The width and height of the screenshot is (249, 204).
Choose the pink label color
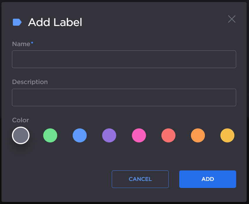(139, 135)
